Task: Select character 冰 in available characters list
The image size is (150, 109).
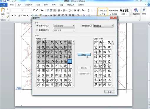Action: coord(47,66)
